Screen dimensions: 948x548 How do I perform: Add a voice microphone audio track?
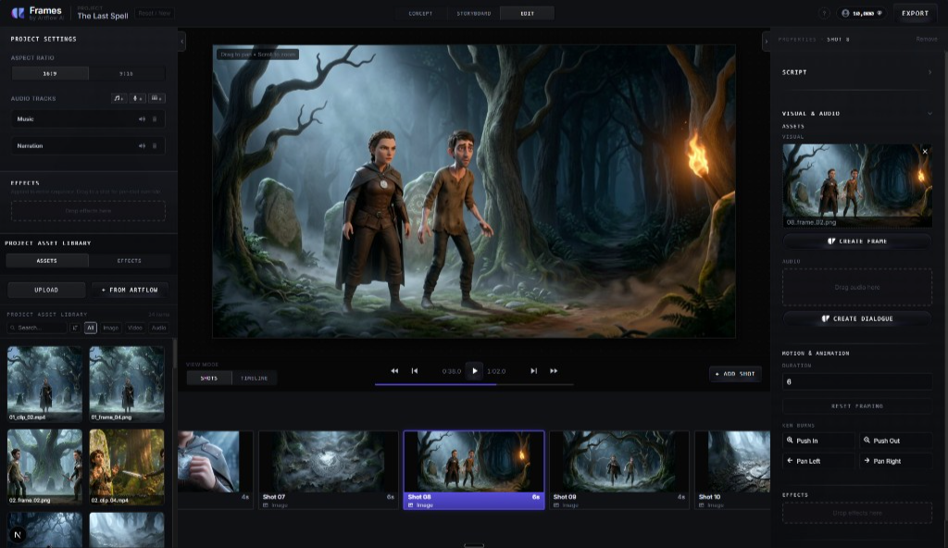click(138, 98)
